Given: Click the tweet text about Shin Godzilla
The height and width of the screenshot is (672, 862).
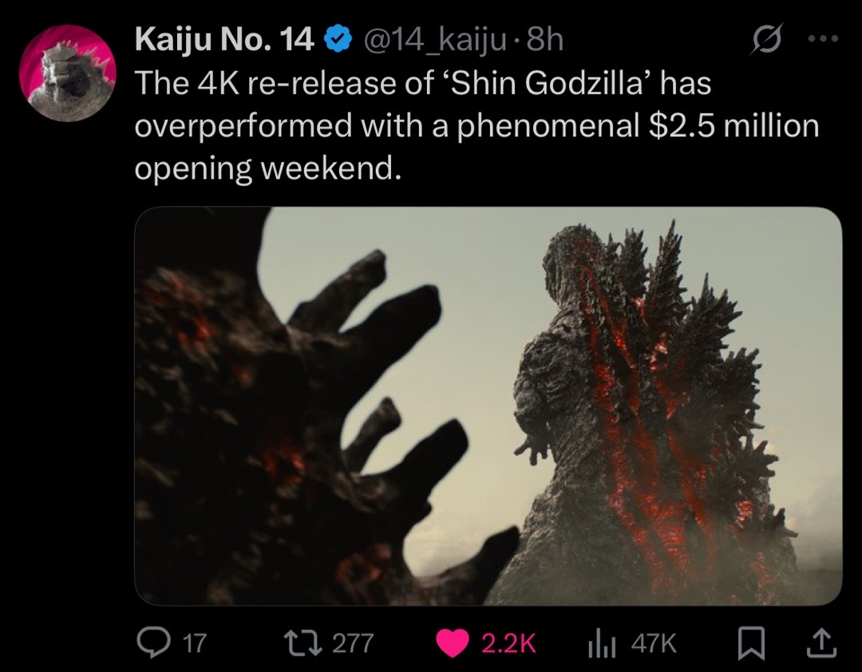Looking at the screenshot, I should [477, 126].
